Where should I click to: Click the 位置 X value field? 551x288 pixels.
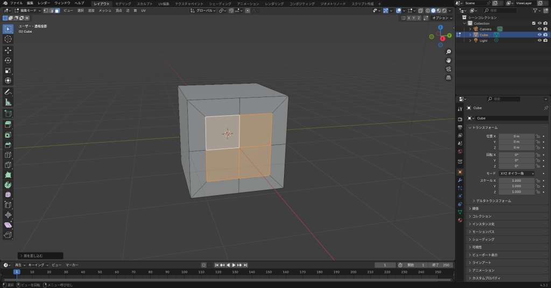(x=516, y=136)
